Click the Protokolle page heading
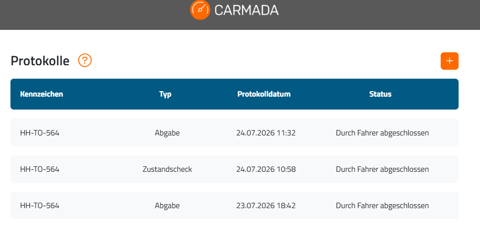The image size is (480, 248). click(40, 61)
